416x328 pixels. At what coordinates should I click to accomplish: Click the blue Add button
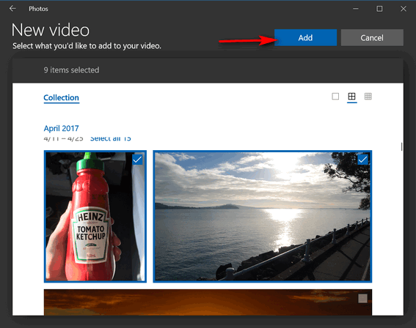click(x=305, y=37)
